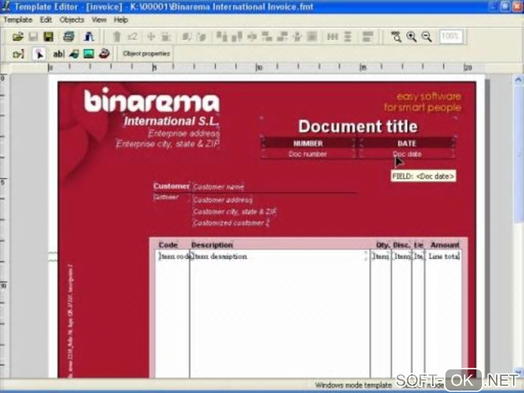Screen dimensions: 524x393
Task: Click the horizontal spacing distribute icon
Action: 332,36
